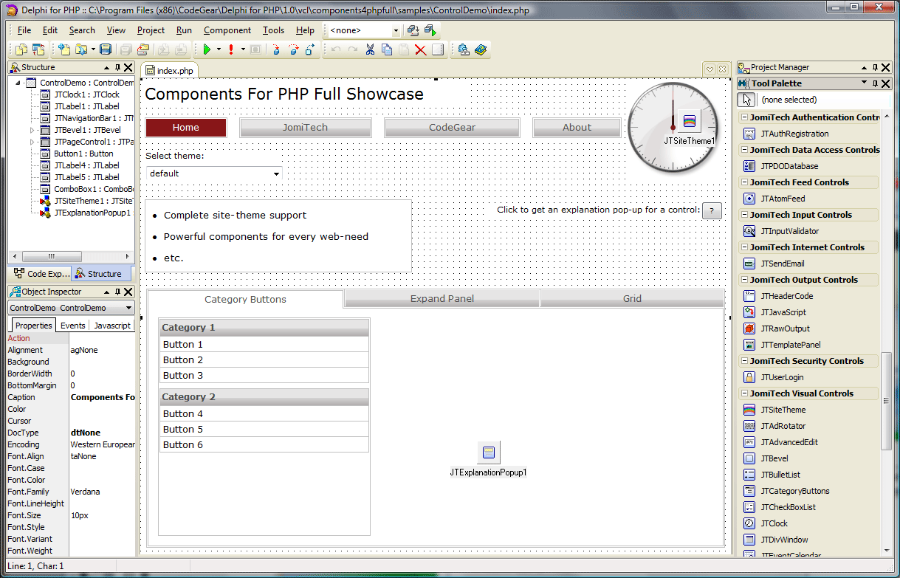Pick the JTSendEmail palette component
The height and width of the screenshot is (578, 900).
[x=782, y=264]
